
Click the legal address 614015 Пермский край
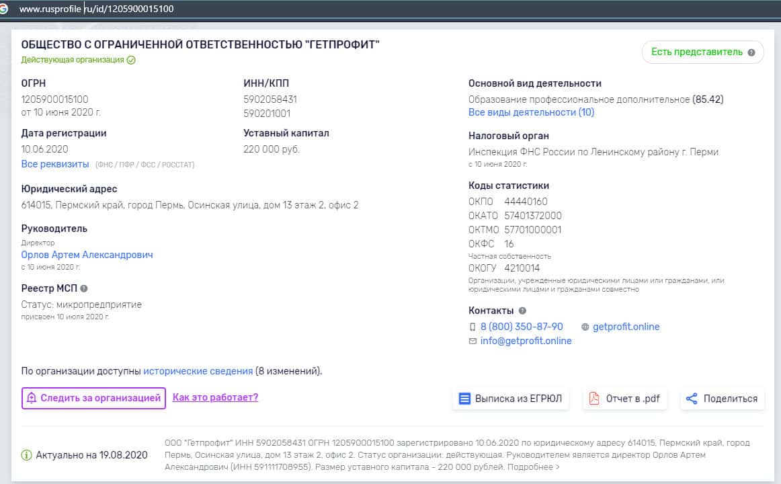pyautogui.click(x=190, y=205)
